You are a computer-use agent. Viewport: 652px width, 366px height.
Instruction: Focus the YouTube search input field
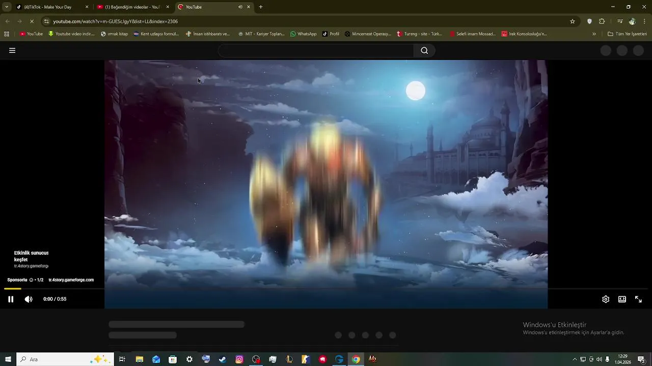click(316, 50)
